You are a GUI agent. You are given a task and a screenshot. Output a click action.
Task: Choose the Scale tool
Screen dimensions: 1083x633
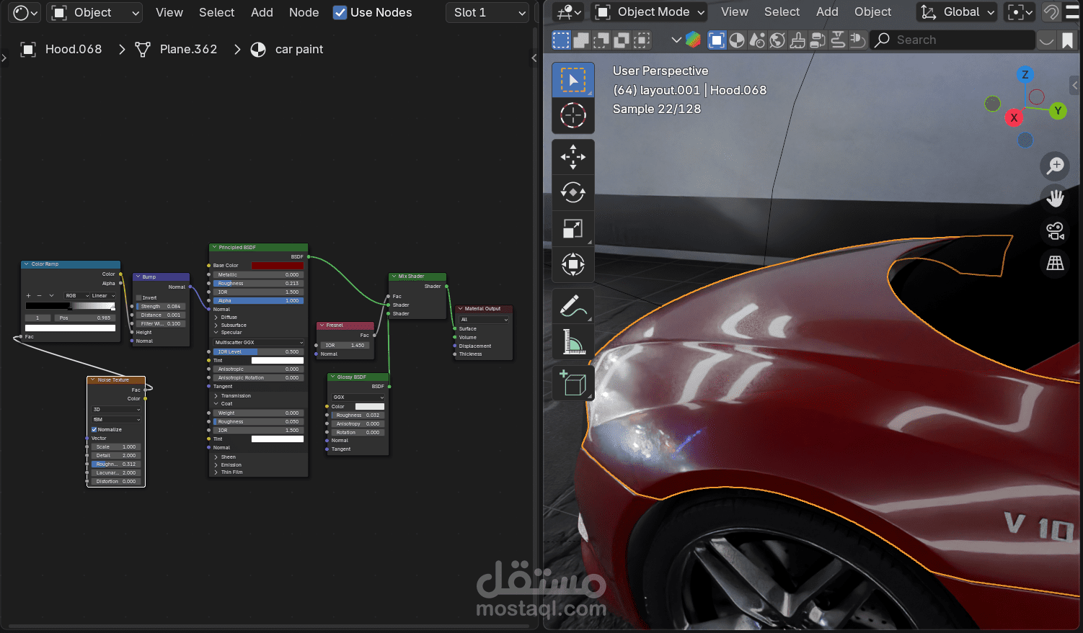click(x=573, y=228)
